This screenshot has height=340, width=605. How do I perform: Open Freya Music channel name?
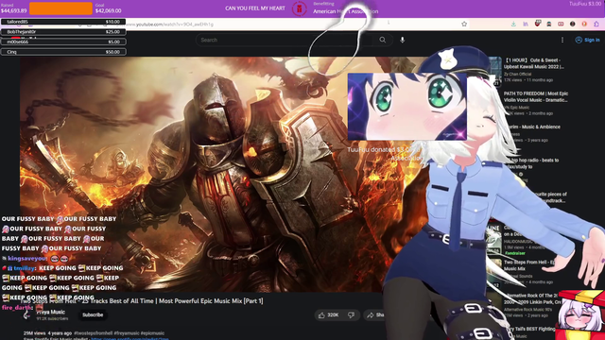tap(50, 313)
